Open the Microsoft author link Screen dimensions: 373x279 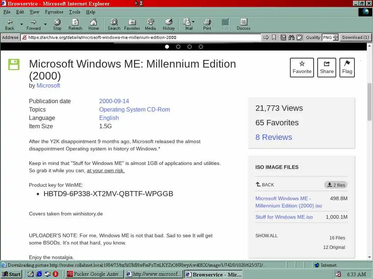pyautogui.click(x=48, y=85)
